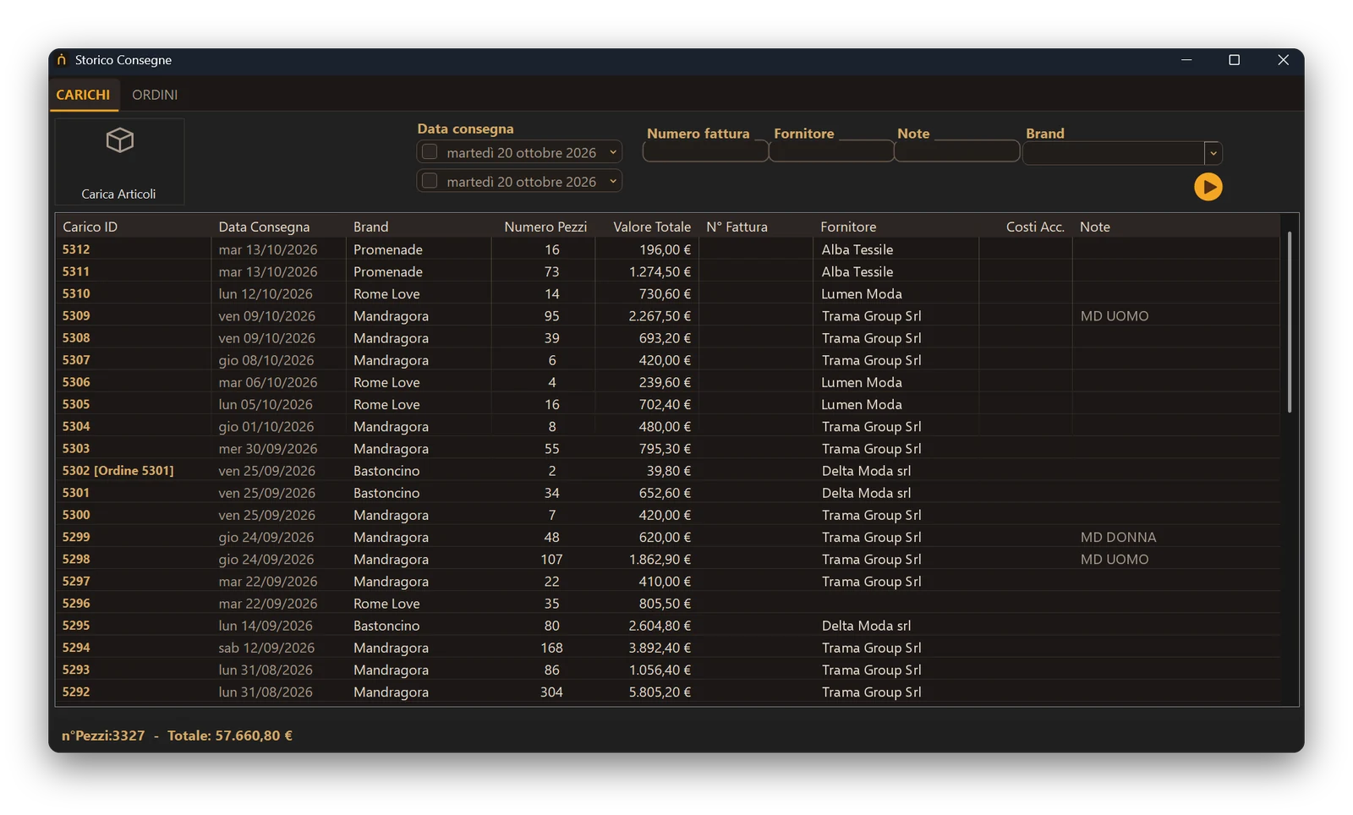This screenshot has height=815, width=1353.
Task: Switch to the CARICHI tab
Action: (x=83, y=95)
